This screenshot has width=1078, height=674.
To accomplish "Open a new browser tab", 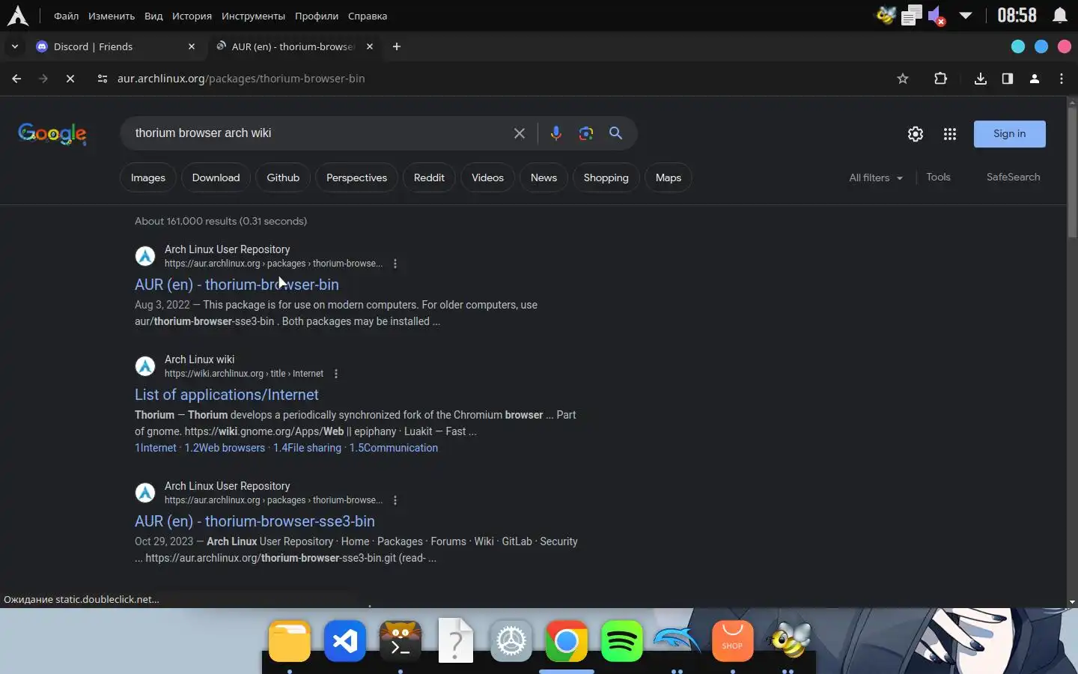I will (x=397, y=46).
